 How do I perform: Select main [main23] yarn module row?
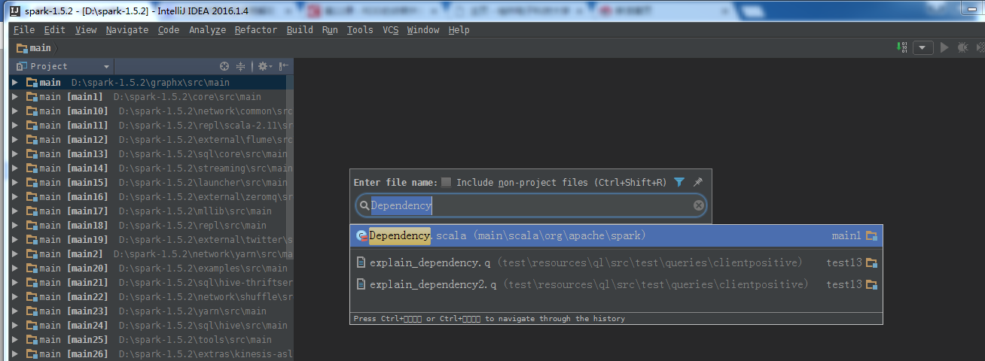[151, 311]
